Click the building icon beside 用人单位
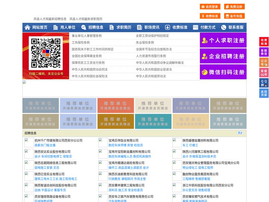 tap(55, 27)
